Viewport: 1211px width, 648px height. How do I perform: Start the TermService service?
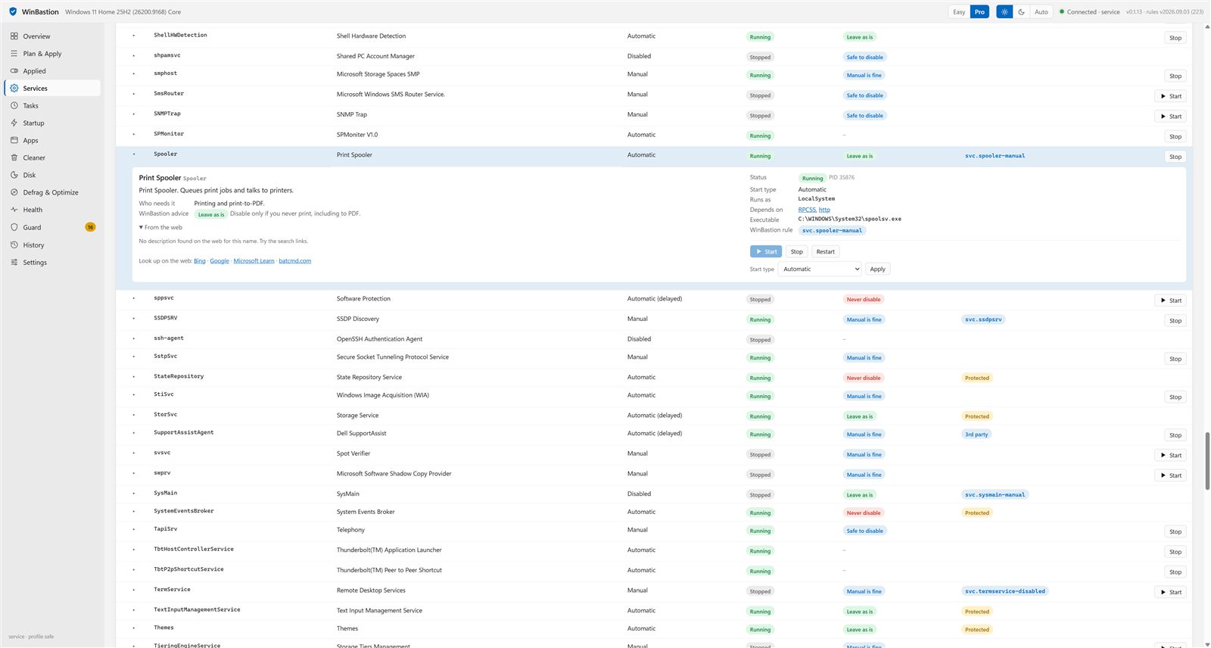pos(1170,592)
